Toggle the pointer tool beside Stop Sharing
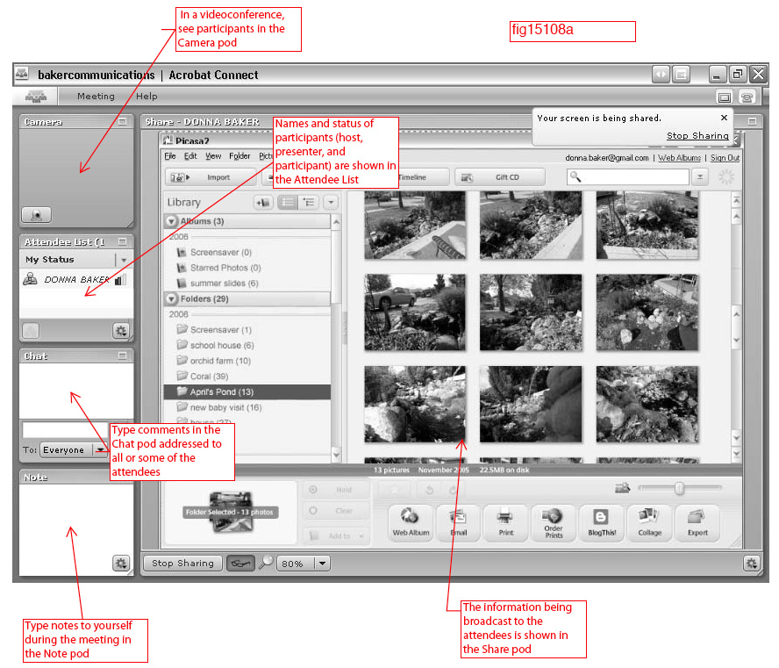 click(239, 564)
